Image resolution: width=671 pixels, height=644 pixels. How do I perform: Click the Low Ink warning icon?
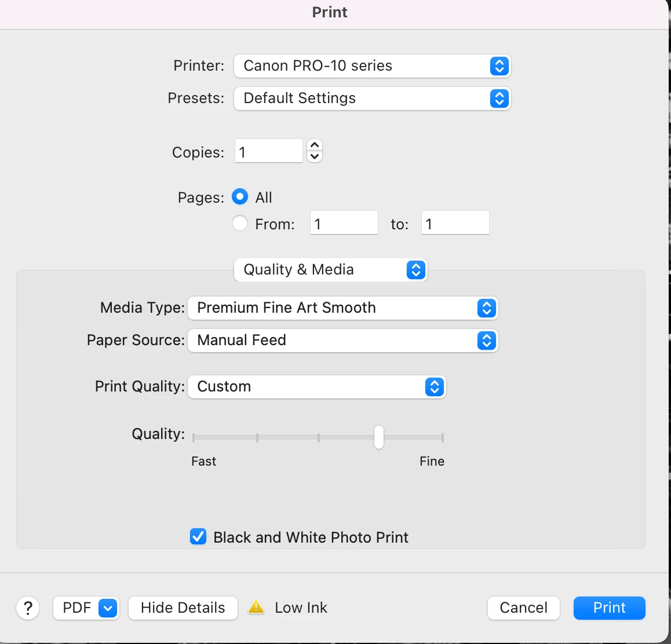pyautogui.click(x=256, y=608)
